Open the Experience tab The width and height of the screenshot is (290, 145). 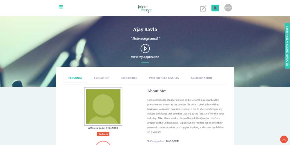129,78
